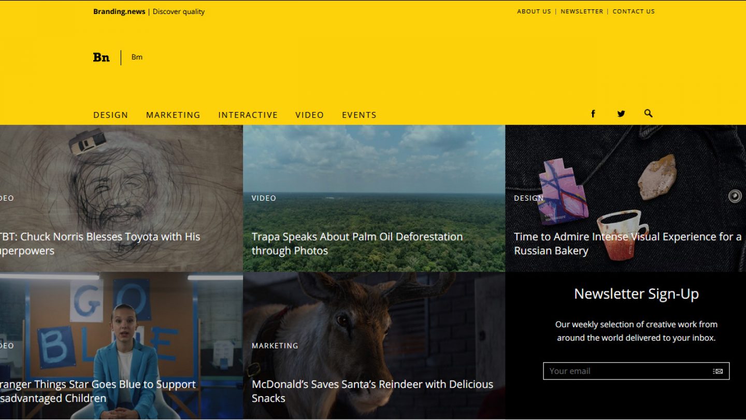Open the Design menu section

click(110, 115)
